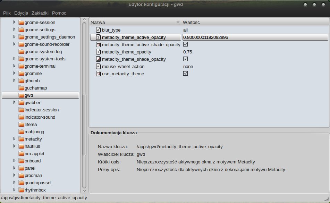
Task: Expand the gnome-system-tools tree node
Action: pyautogui.click(x=14, y=59)
